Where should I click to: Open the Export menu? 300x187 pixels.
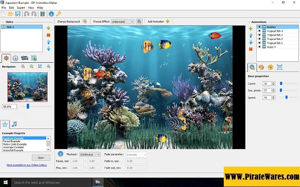21,7
